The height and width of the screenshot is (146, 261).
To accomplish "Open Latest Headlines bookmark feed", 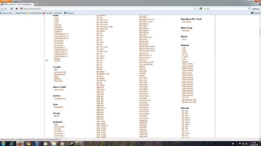I will (x=35, y=13).
